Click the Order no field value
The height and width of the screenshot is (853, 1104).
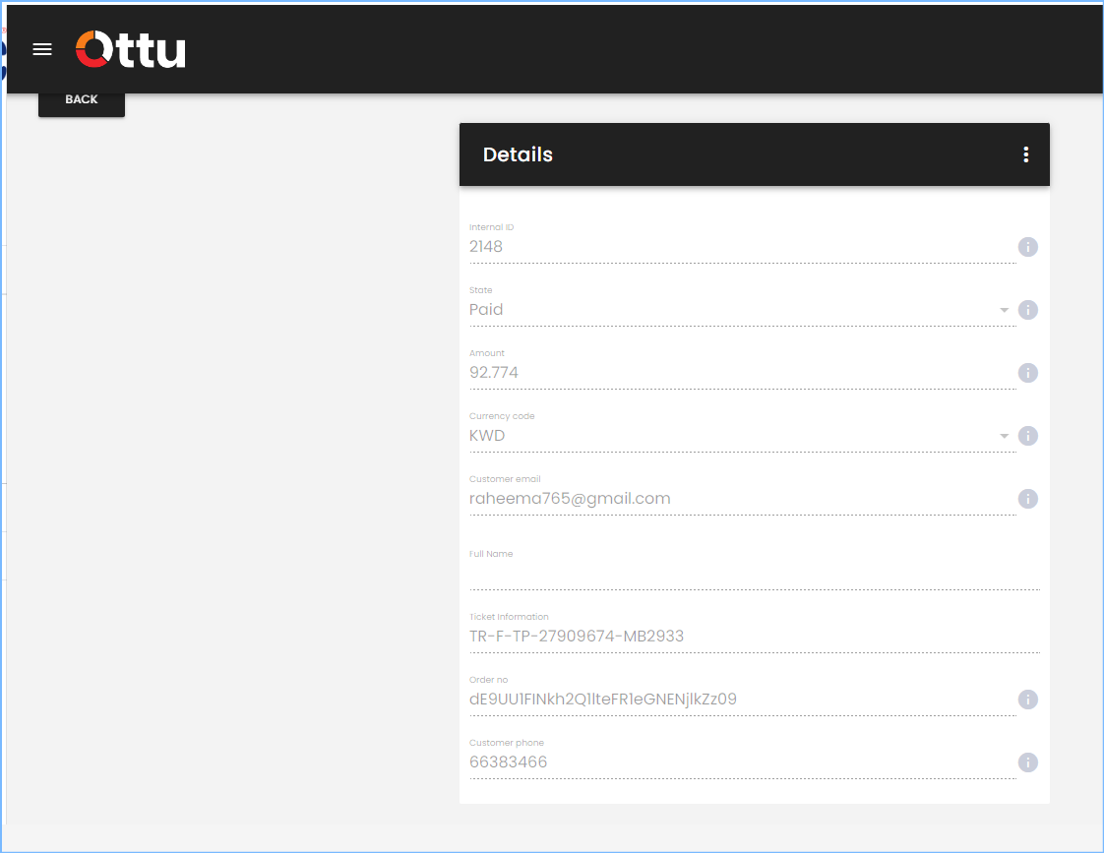point(603,699)
